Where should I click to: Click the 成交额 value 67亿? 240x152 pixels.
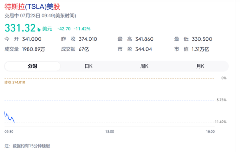click(84, 49)
